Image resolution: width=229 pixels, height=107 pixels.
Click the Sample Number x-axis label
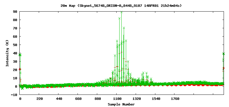point(121,104)
